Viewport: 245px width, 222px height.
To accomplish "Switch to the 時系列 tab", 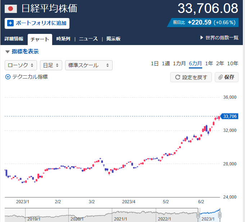I will click(x=63, y=39).
